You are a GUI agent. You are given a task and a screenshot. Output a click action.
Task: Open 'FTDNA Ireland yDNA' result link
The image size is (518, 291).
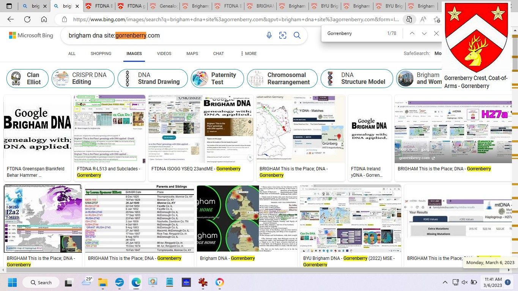pyautogui.click(x=367, y=172)
